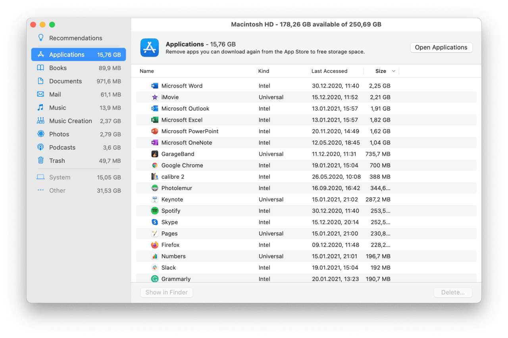The image size is (508, 338).
Task: Click the Skype icon
Action: click(x=155, y=222)
